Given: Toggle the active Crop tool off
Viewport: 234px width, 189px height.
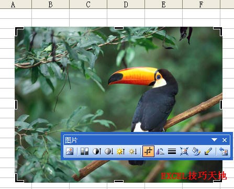Looking at the screenshot, I should pyautogui.click(x=148, y=151).
